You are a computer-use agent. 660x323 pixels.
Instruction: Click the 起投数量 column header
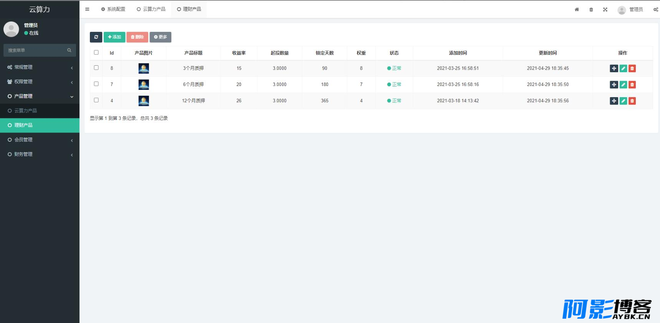click(280, 53)
